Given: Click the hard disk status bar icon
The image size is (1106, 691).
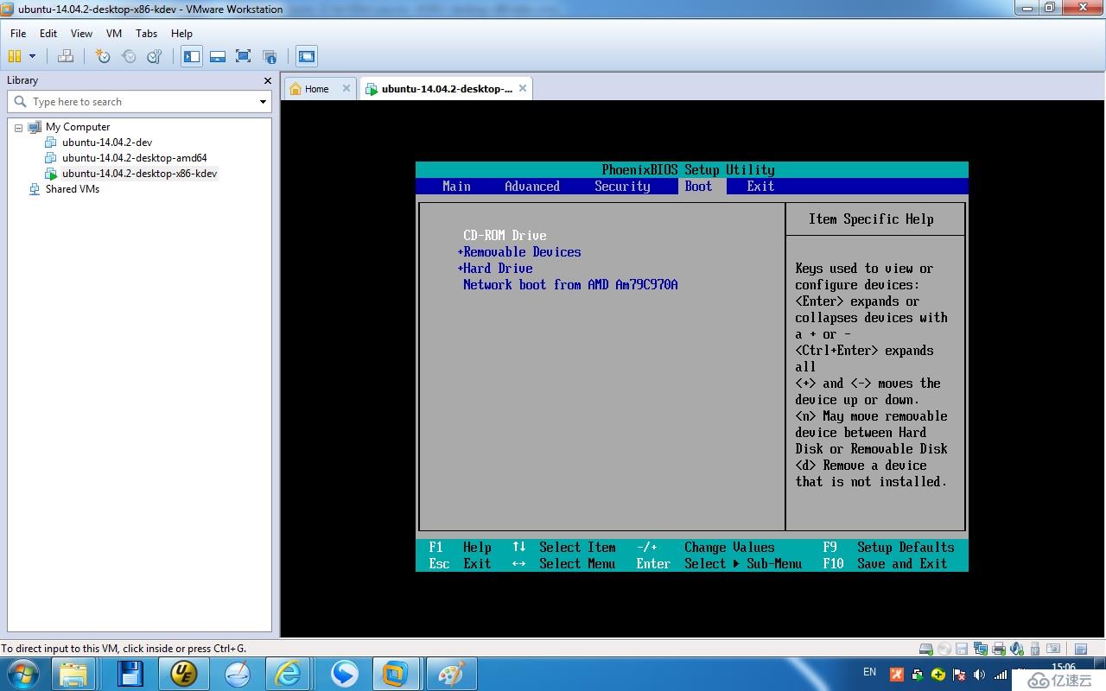Looking at the screenshot, I should 925,649.
